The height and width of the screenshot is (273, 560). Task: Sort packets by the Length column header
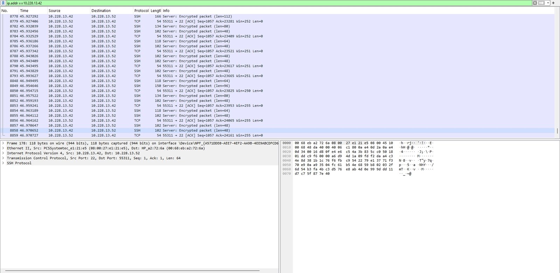pos(156,11)
